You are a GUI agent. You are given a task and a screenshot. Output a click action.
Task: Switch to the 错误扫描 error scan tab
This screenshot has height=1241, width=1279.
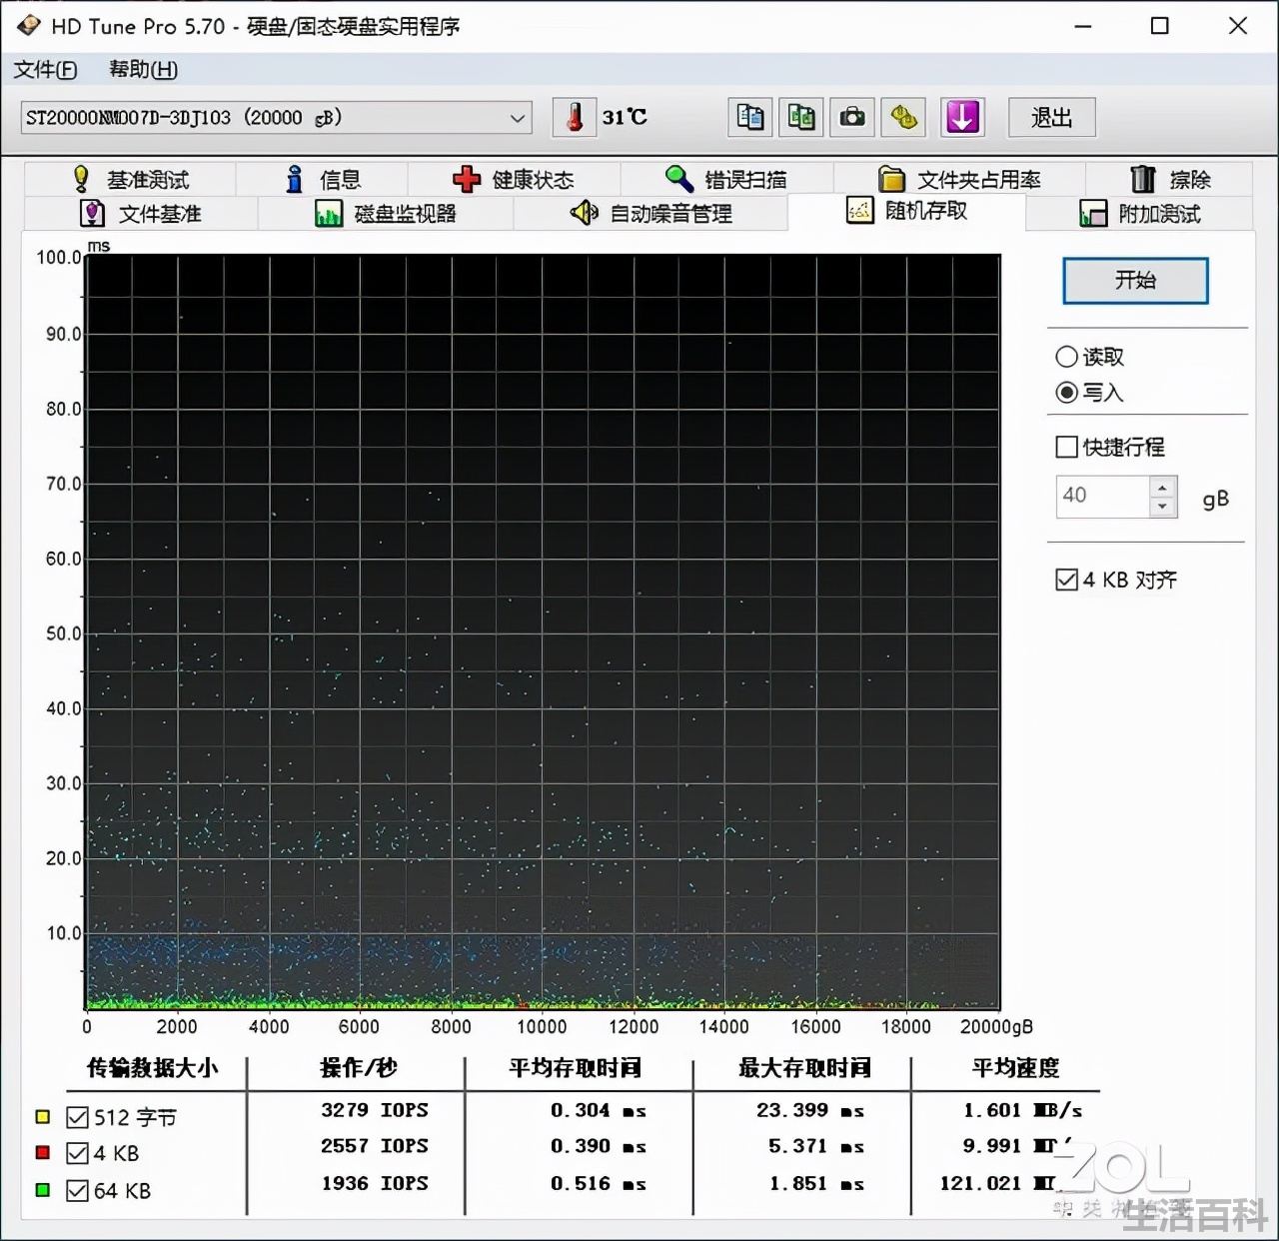(x=726, y=180)
